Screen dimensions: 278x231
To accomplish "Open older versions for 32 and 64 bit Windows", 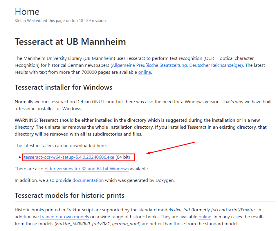I will pyautogui.click(x=86, y=169).
